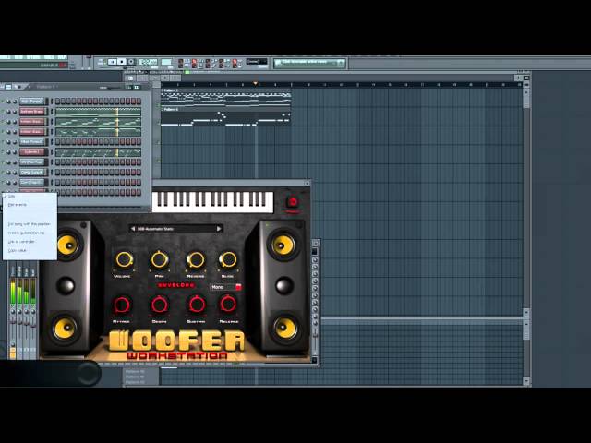Select the first channel button in step sequencer
The width and height of the screenshot is (591, 443).
click(32, 102)
